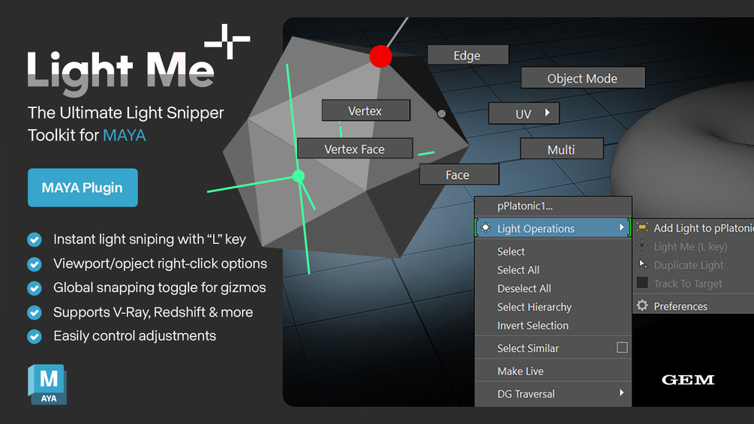Select Vertex component mode
The height and width of the screenshot is (424, 754).
[x=366, y=110]
